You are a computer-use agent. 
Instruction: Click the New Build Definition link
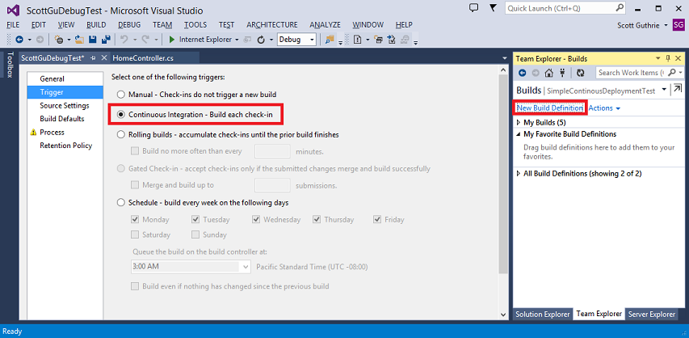tap(550, 108)
